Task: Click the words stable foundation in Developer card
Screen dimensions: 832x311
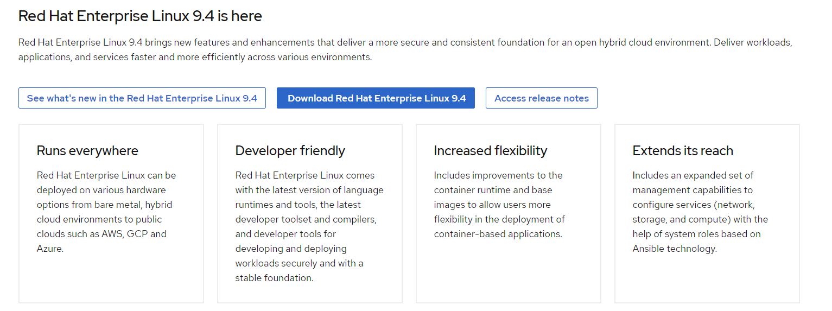Action: coord(274,278)
